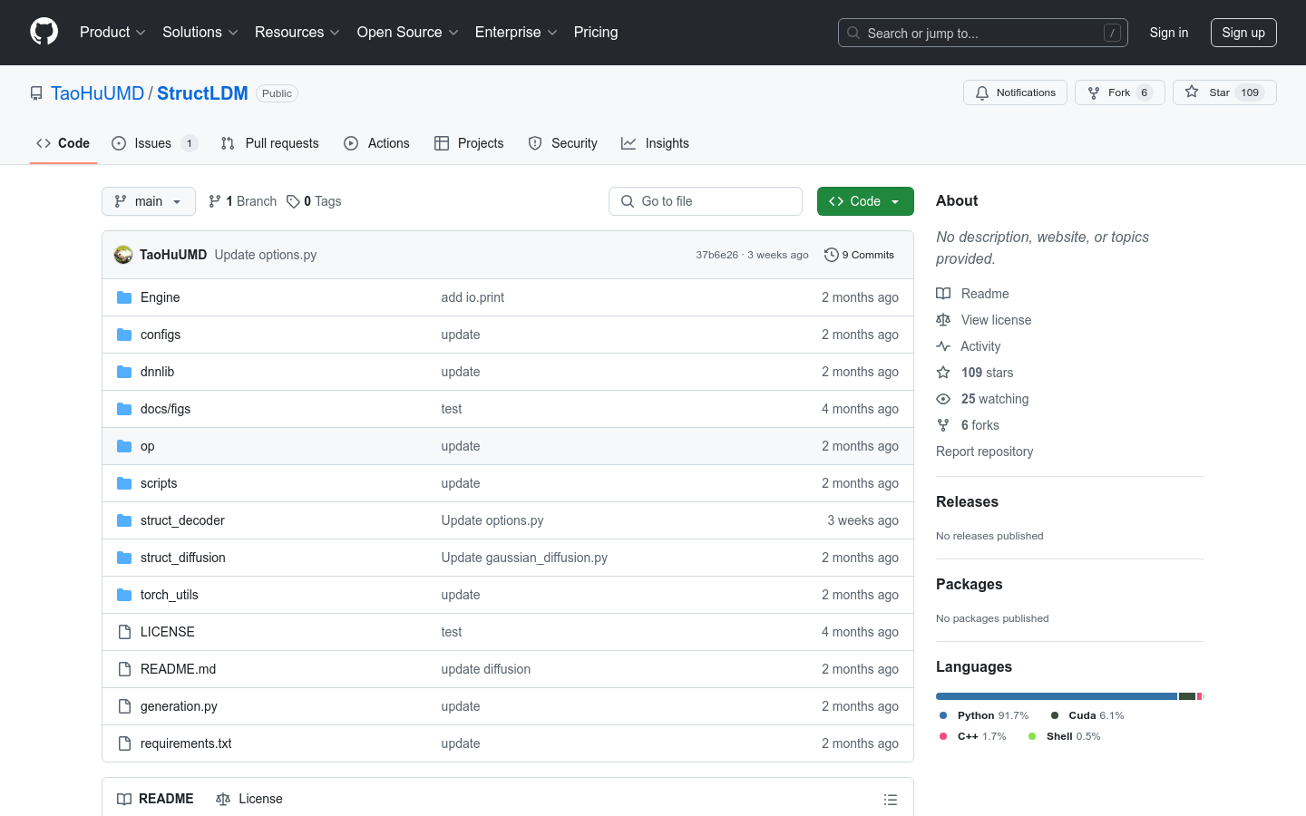Expand the Open Source menu

pos(408,32)
